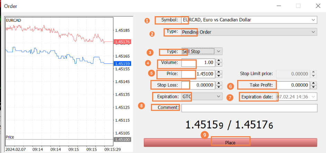Decrease Volume using the down spinner arrow
The height and width of the screenshot is (153, 326).
(x=218, y=64)
